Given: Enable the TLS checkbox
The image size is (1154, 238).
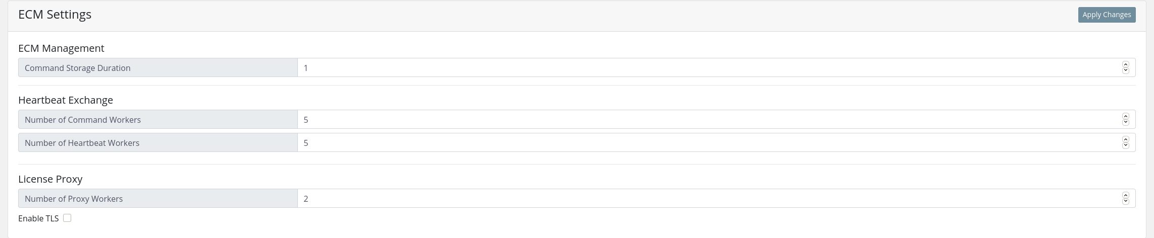Looking at the screenshot, I should 67,218.
